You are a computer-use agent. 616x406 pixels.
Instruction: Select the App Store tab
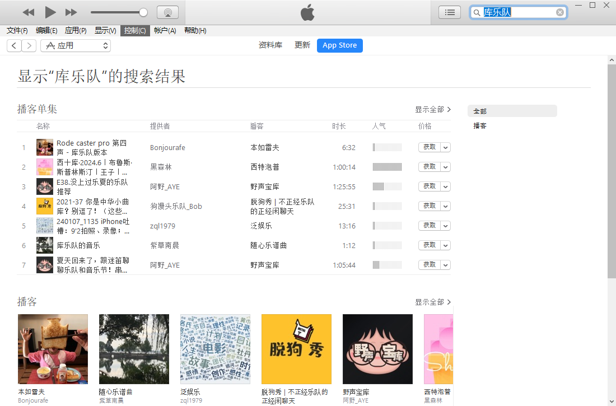point(340,45)
